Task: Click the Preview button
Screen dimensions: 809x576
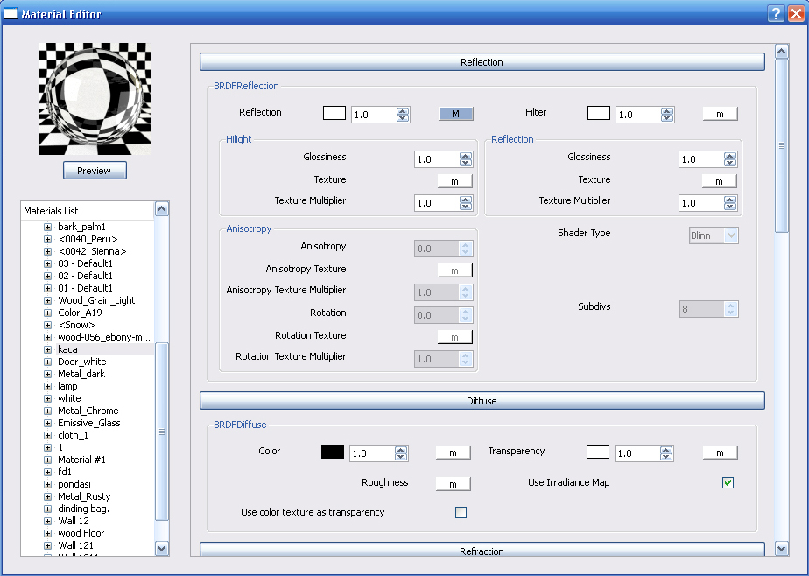Action: (95, 171)
